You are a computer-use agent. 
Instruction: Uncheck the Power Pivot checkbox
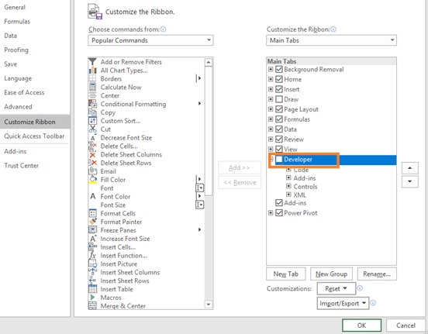(x=278, y=212)
